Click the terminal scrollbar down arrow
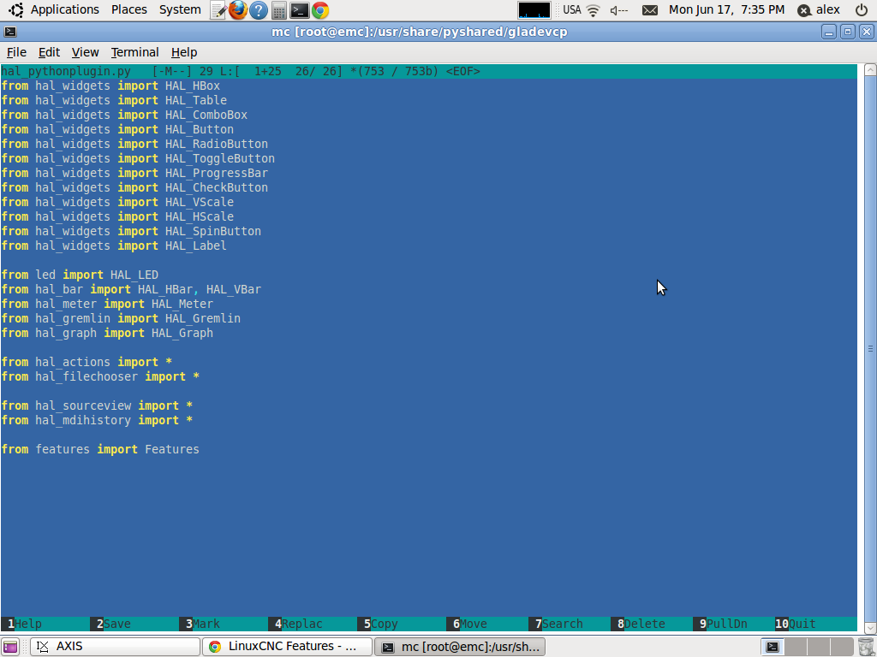 870,627
